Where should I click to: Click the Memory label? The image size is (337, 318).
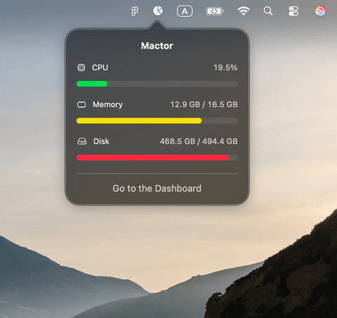click(x=107, y=105)
